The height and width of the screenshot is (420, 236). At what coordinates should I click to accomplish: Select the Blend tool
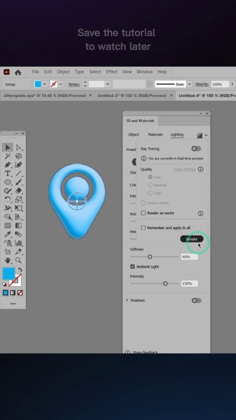19,234
